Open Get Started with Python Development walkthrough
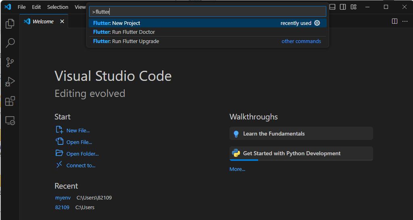 tap(301, 154)
